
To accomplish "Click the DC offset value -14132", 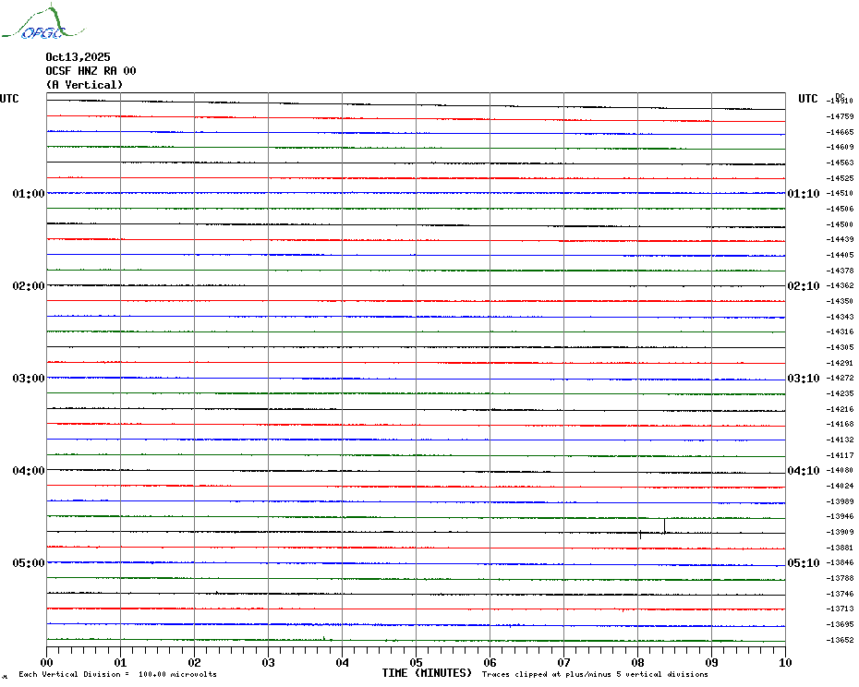I will tap(840, 440).
